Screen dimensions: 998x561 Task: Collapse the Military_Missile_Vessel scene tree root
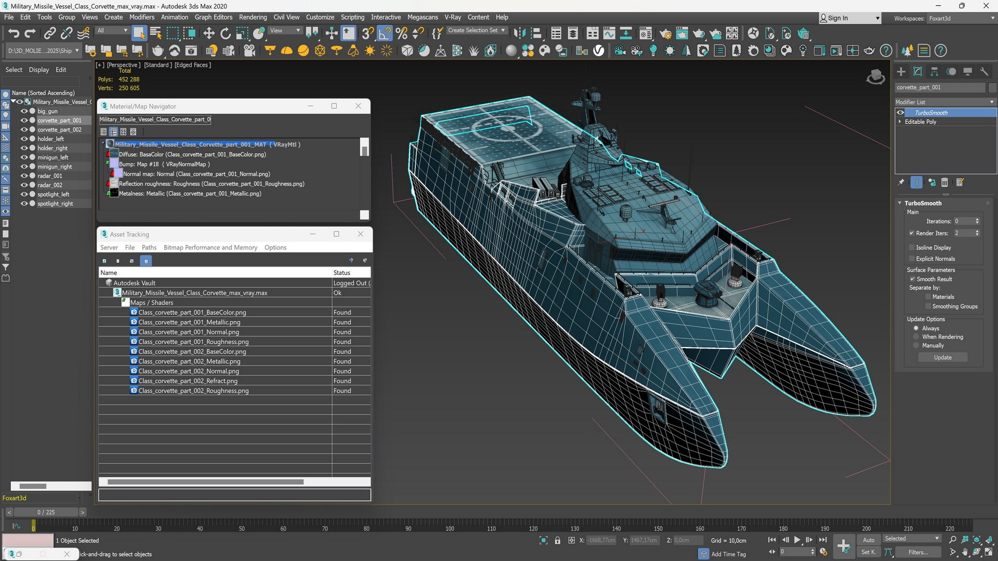(x=13, y=102)
